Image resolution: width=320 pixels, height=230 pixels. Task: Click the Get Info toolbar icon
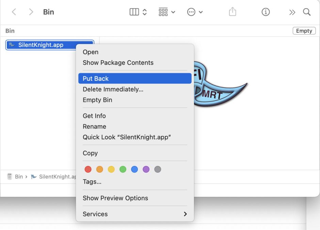[x=266, y=12]
